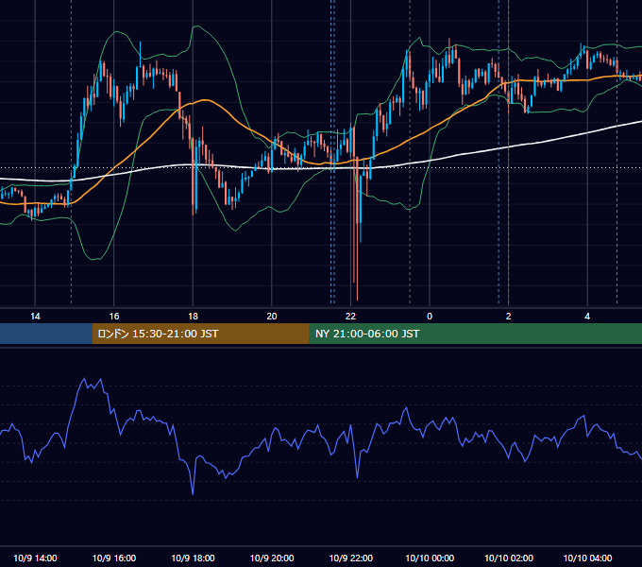Click the long red wick candle after 22:00
The width and height of the screenshot is (642, 567).
point(357,229)
